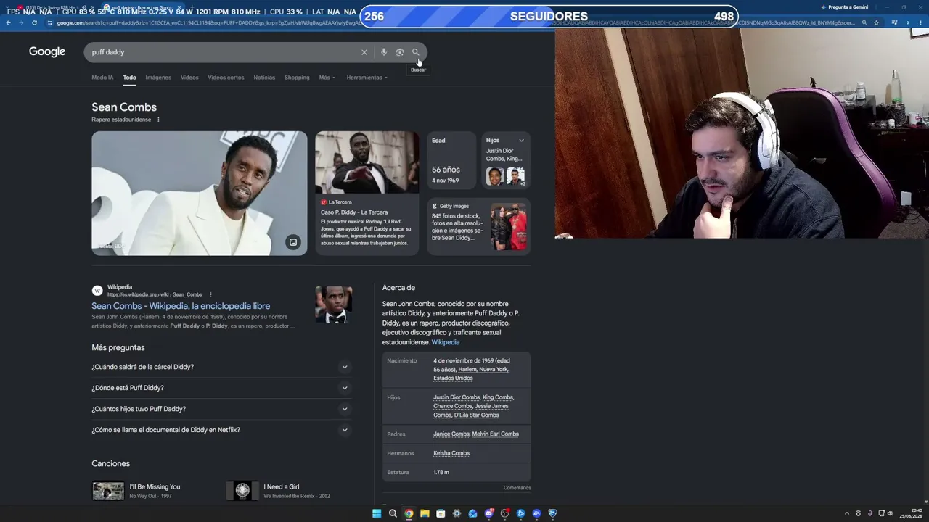Open Microsoft Store from the taskbar
This screenshot has width=929, height=522.
click(x=441, y=513)
